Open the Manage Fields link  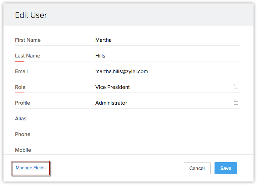(30, 168)
